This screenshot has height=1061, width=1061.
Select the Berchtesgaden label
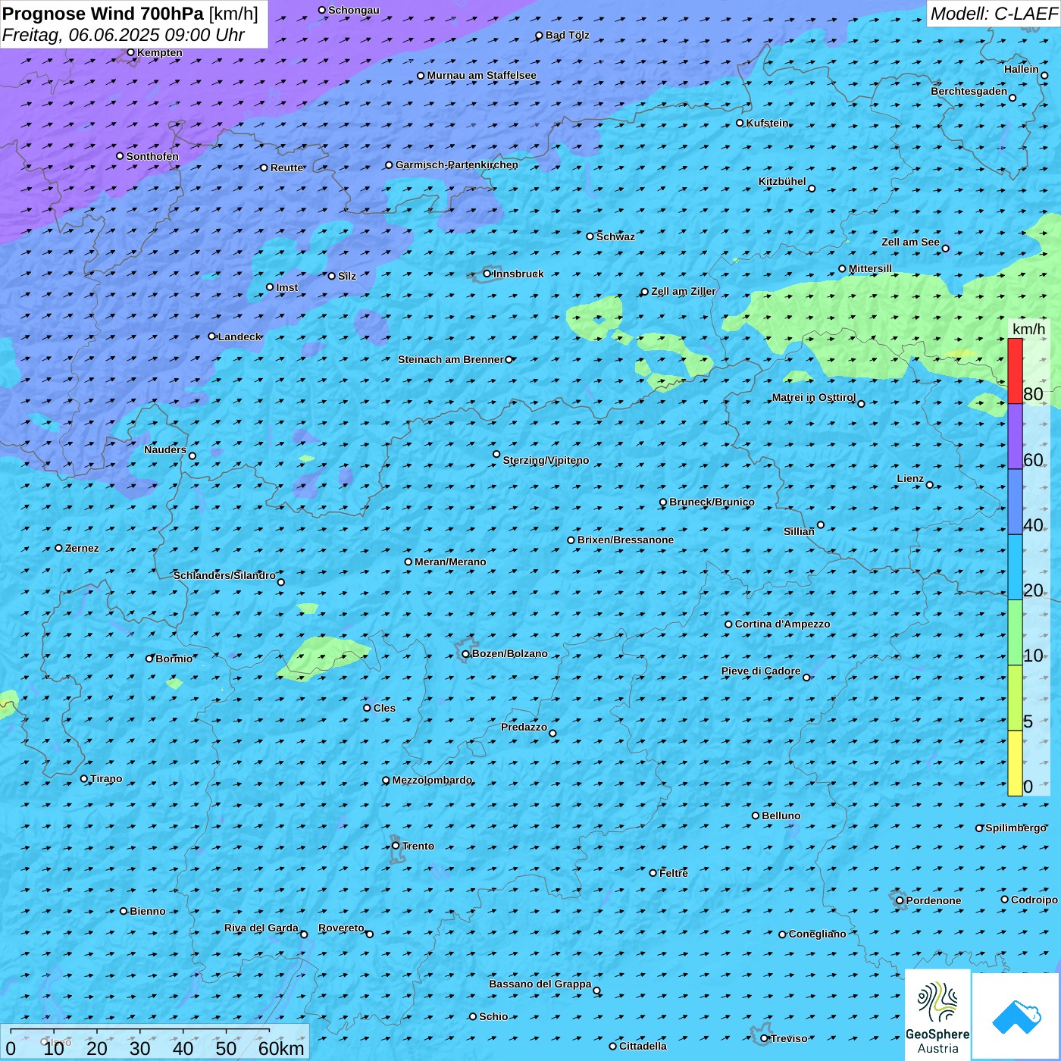click(x=969, y=91)
